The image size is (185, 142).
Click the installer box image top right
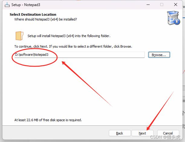pos(173,18)
